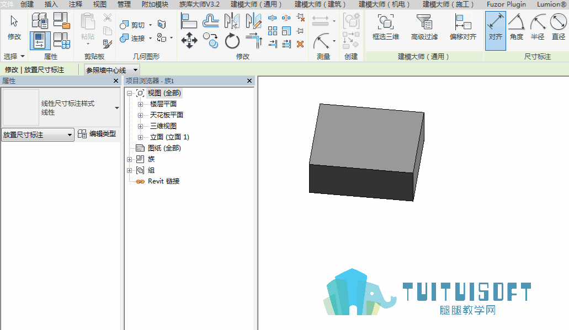Click the Match Type Properties paintbrush icon
This screenshot has width=569, height=330.
[108, 44]
